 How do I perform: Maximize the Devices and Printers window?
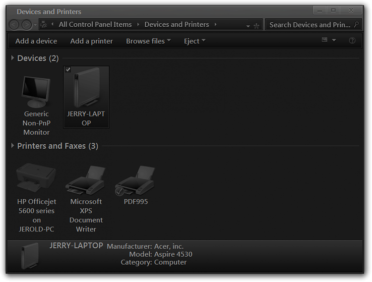[333, 10]
